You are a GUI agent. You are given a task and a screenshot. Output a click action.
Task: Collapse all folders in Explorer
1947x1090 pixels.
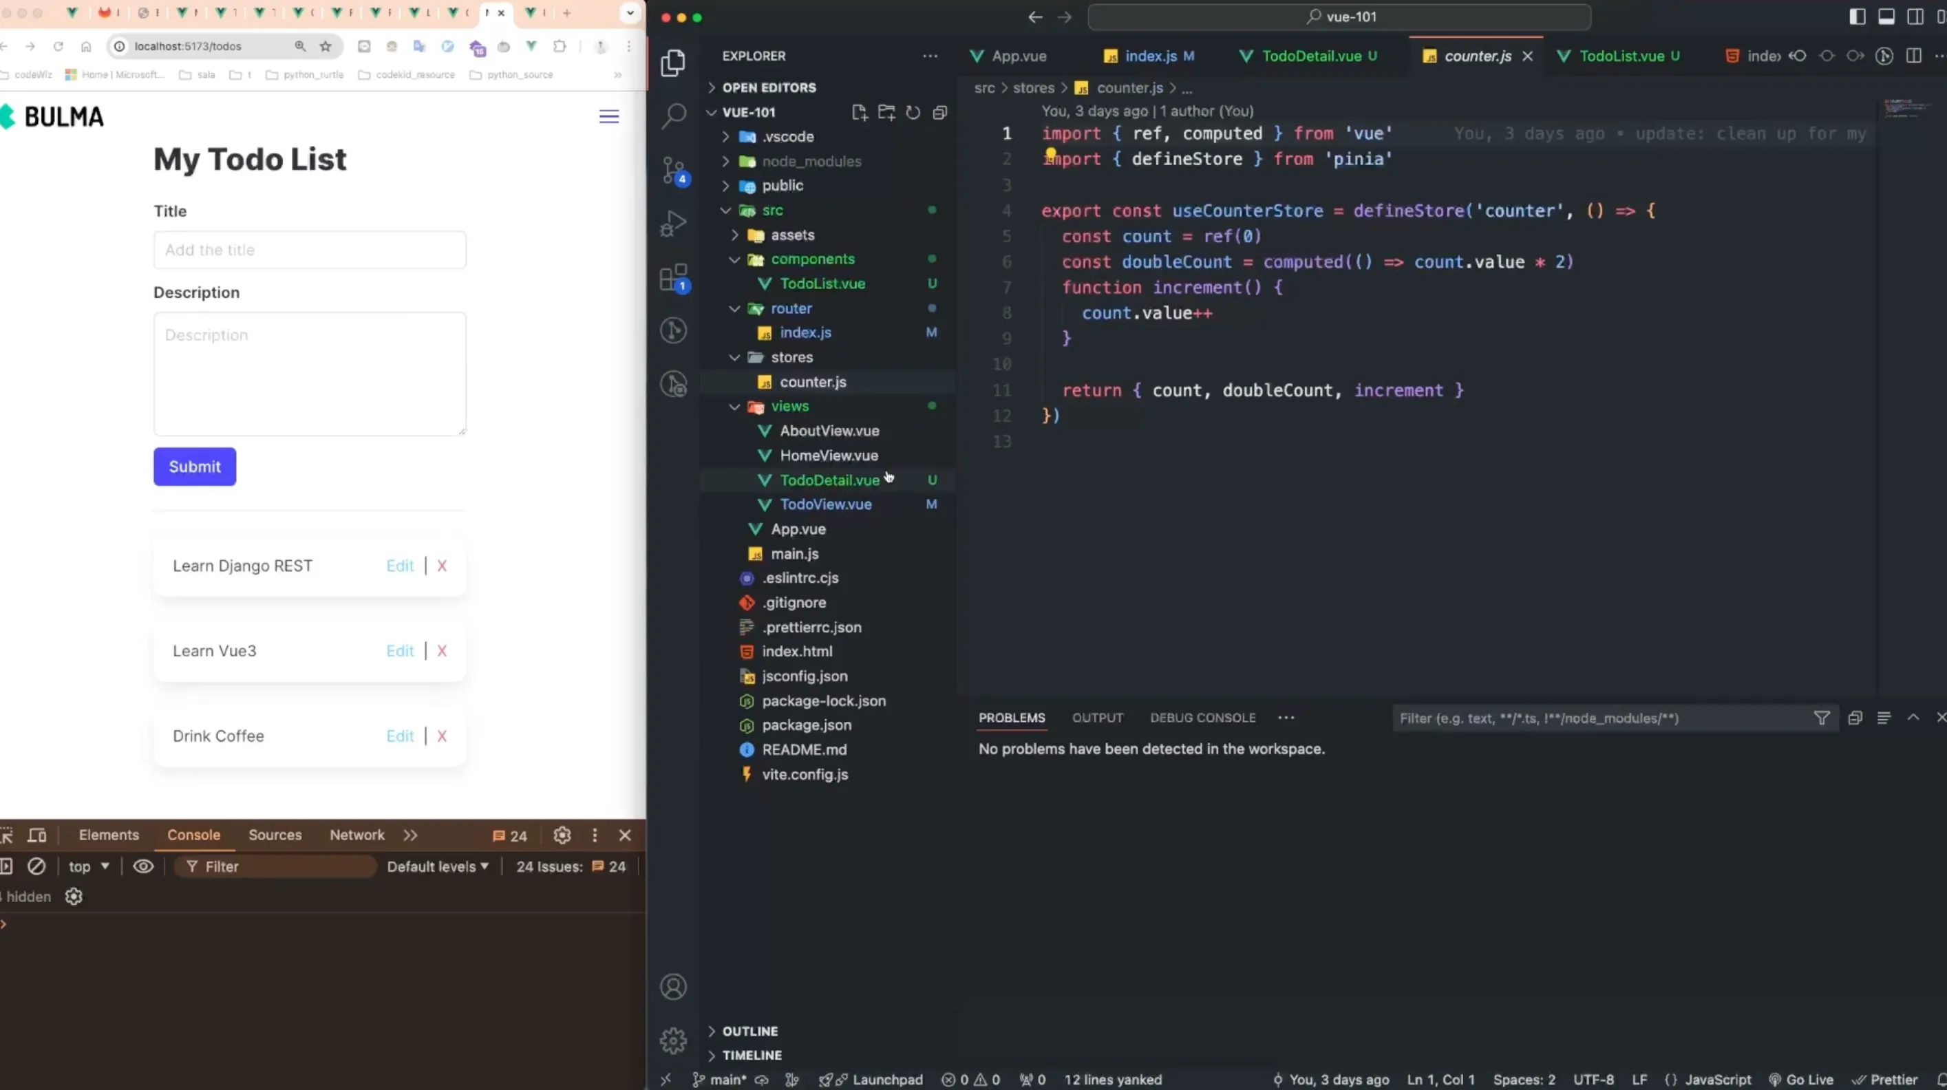tap(939, 113)
